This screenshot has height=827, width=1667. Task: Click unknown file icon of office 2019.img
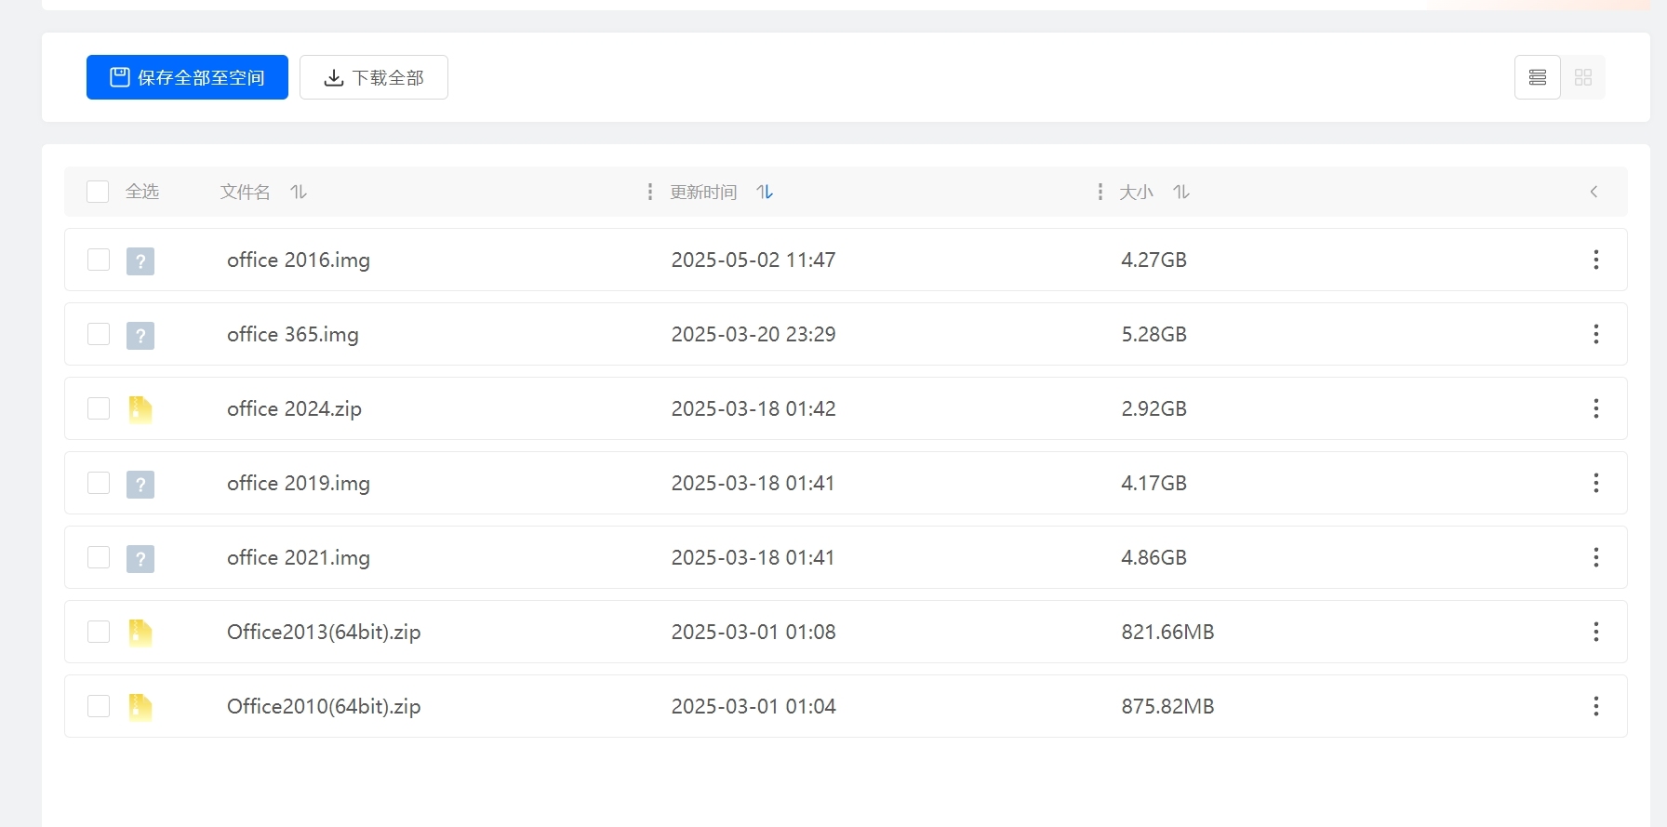pos(140,484)
